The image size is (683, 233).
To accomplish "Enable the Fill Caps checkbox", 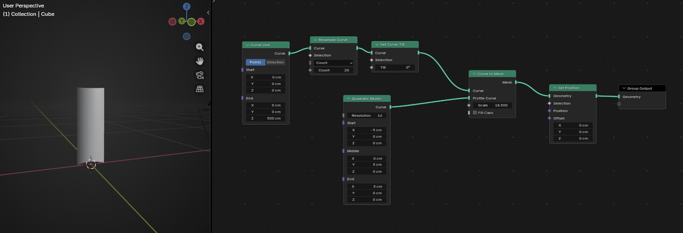I will [x=475, y=113].
